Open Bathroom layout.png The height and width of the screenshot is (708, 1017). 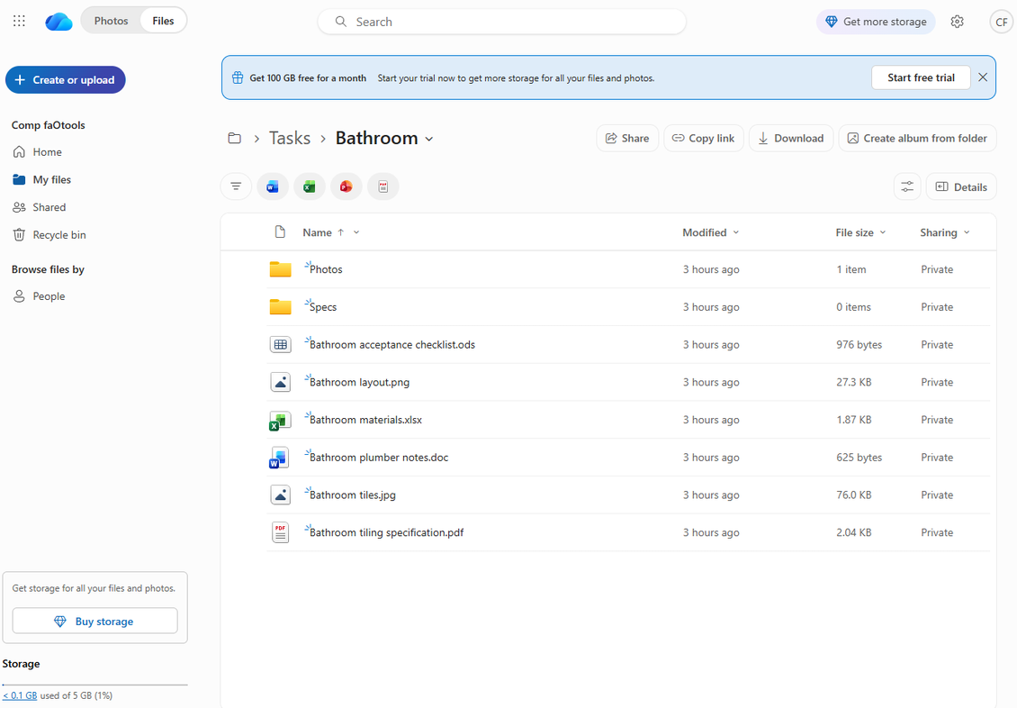(359, 382)
